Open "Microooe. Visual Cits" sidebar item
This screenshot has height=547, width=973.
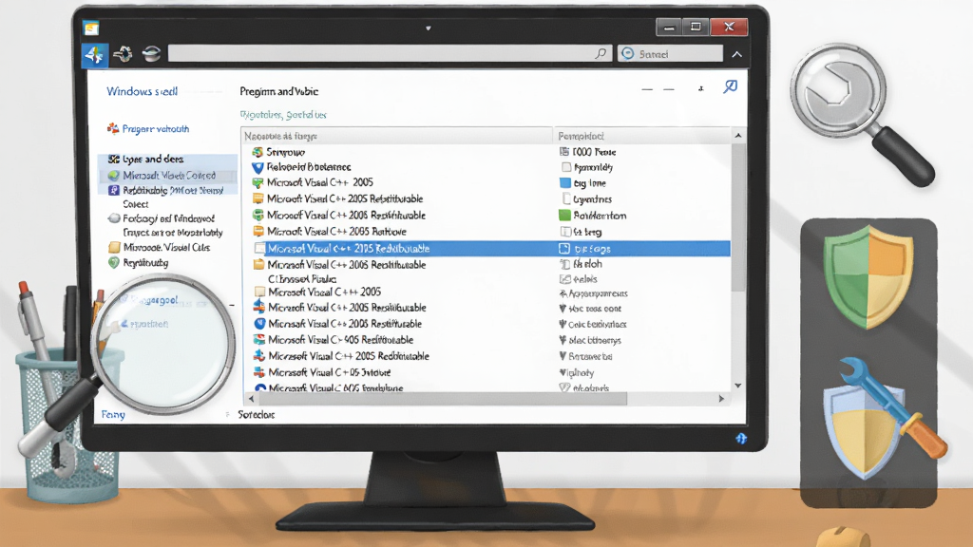166,248
